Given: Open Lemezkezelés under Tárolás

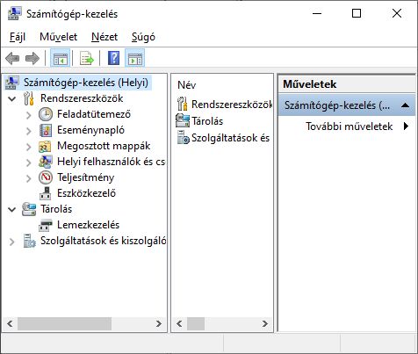Looking at the screenshot, I should 88,225.
